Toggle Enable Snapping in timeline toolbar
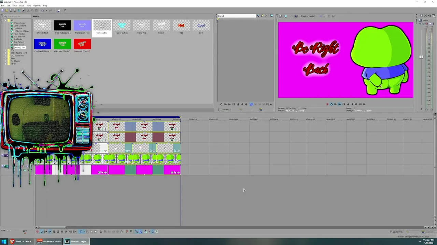 pos(137,232)
